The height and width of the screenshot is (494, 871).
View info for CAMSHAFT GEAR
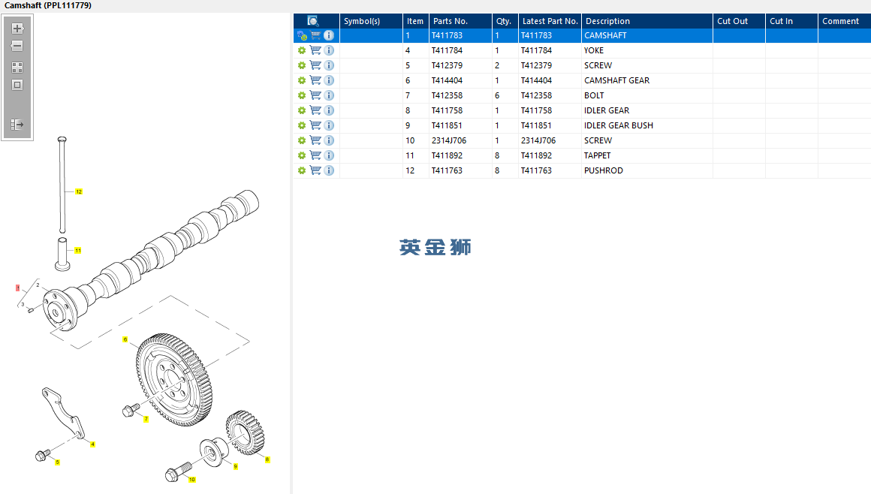click(x=329, y=80)
